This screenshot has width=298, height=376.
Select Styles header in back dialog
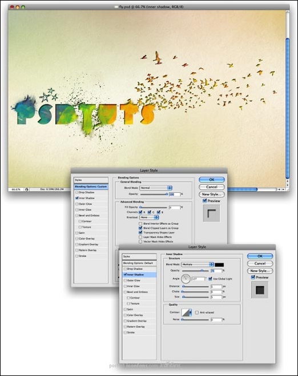[x=91, y=180]
